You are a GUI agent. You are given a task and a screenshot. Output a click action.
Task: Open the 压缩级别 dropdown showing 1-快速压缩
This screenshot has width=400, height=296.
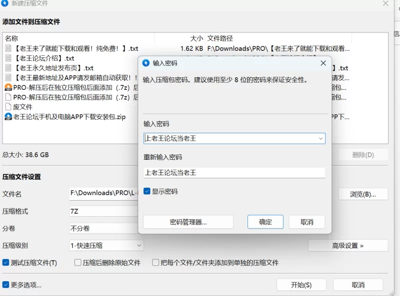(x=106, y=246)
